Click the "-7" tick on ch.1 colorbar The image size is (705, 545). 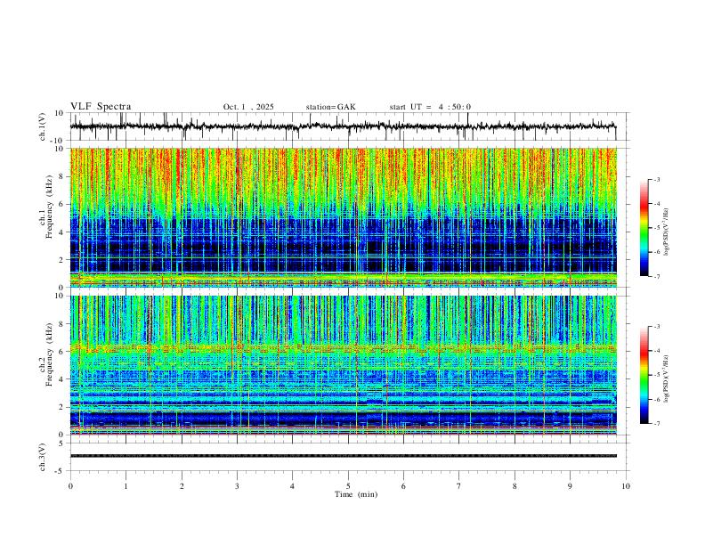[x=657, y=276]
